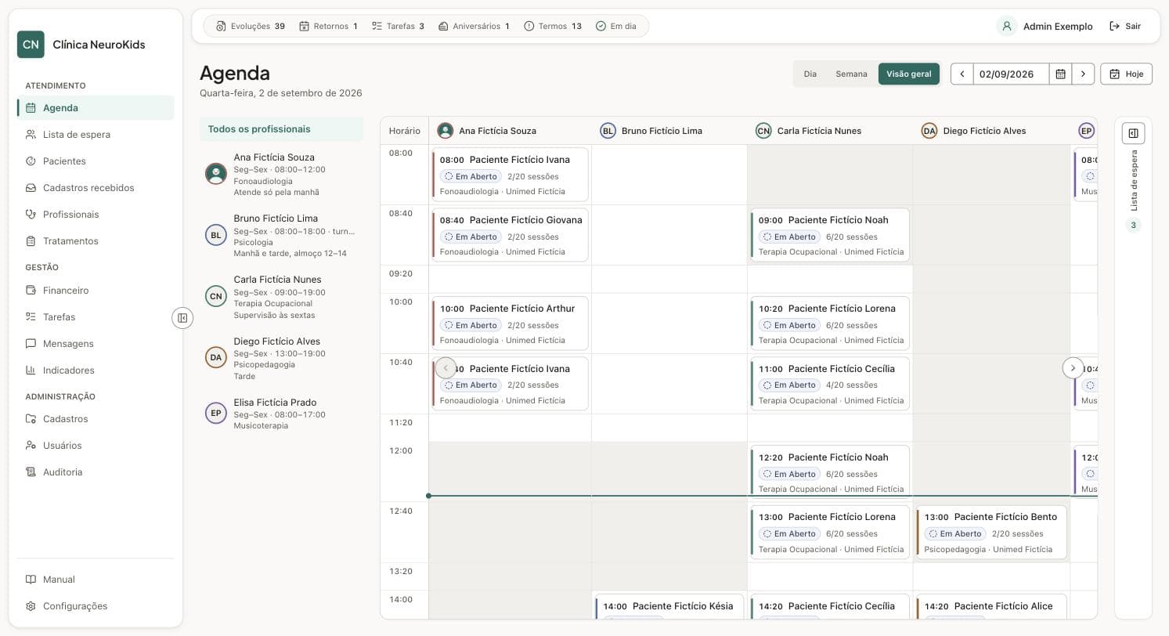This screenshot has width=1169, height=636.
Task: Open the Manual link
Action: [96, 580]
